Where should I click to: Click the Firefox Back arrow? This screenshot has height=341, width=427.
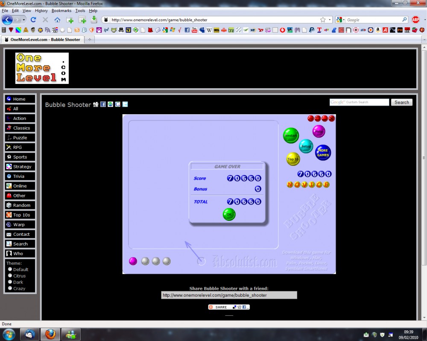tap(7, 20)
